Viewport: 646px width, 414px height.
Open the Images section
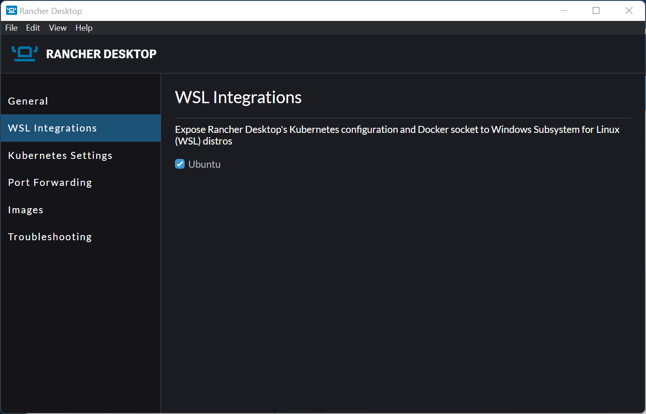(x=81, y=210)
